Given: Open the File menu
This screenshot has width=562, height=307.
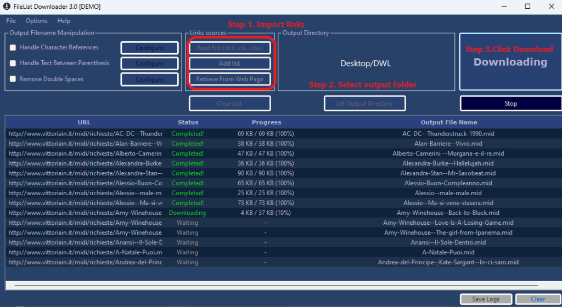Looking at the screenshot, I should click(11, 21).
